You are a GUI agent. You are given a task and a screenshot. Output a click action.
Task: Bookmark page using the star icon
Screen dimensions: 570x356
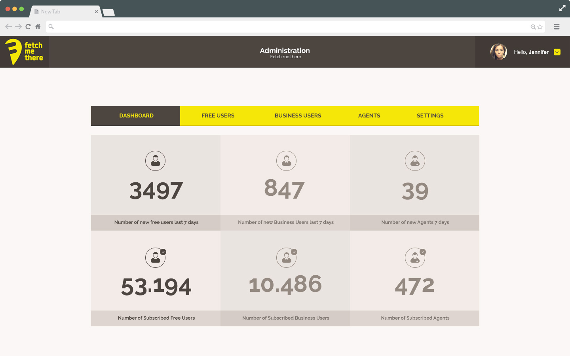[540, 27]
